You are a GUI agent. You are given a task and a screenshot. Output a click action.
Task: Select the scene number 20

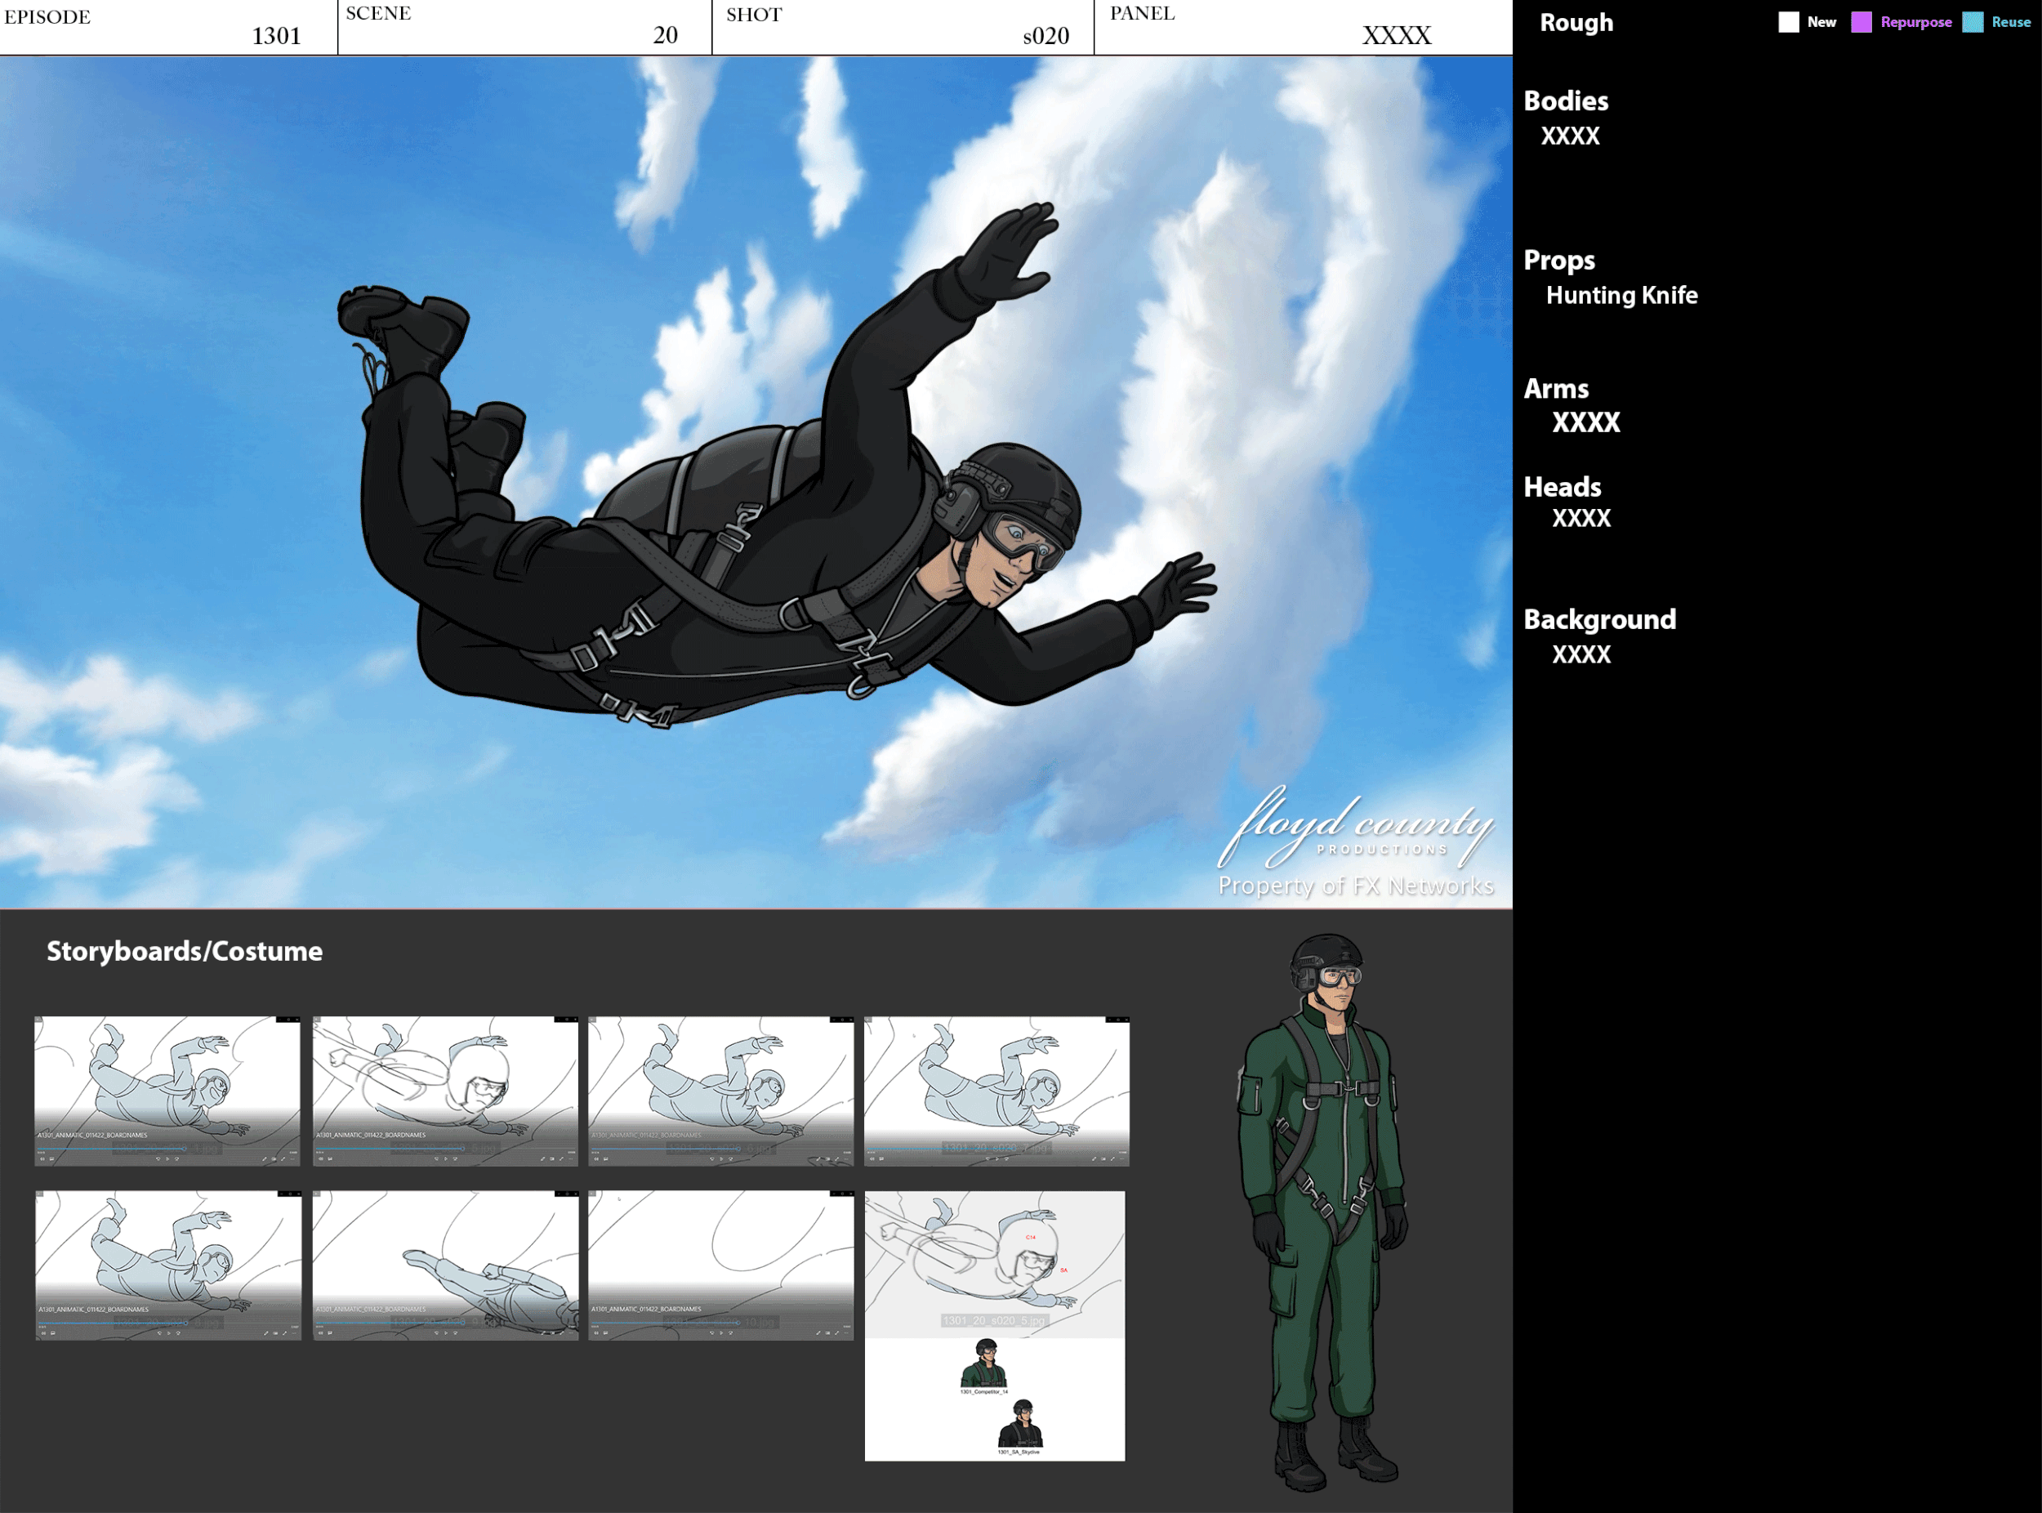click(x=666, y=35)
